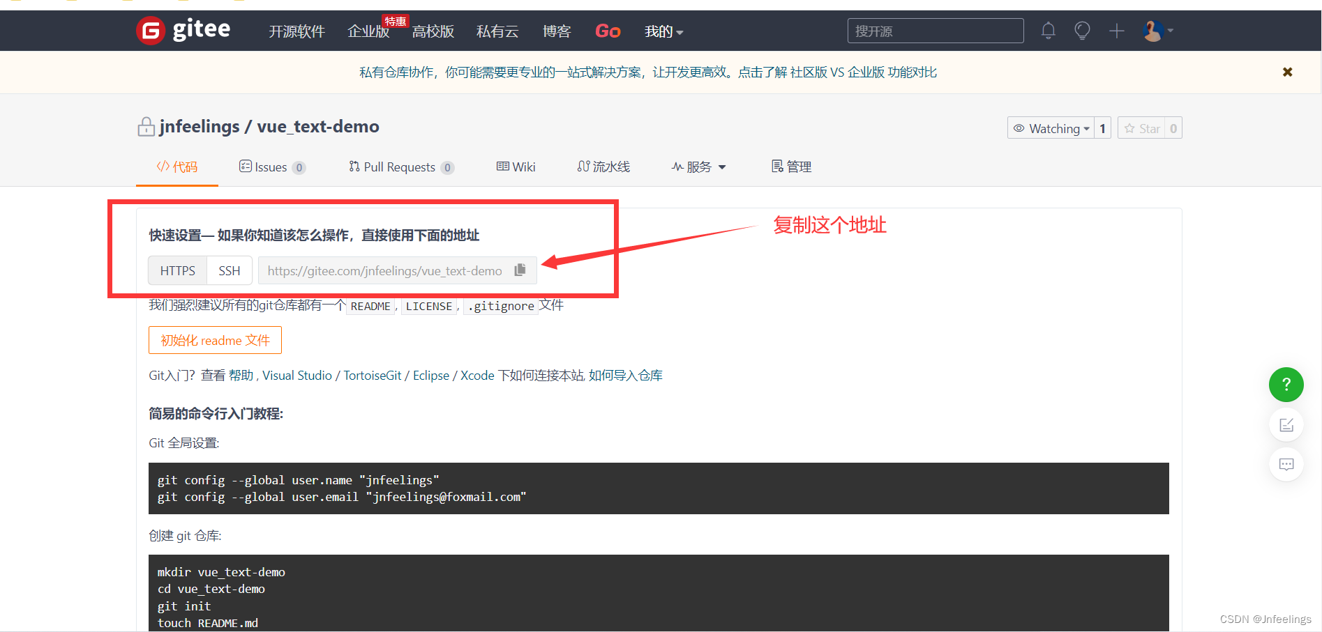Open the 流水线 tab

click(603, 167)
